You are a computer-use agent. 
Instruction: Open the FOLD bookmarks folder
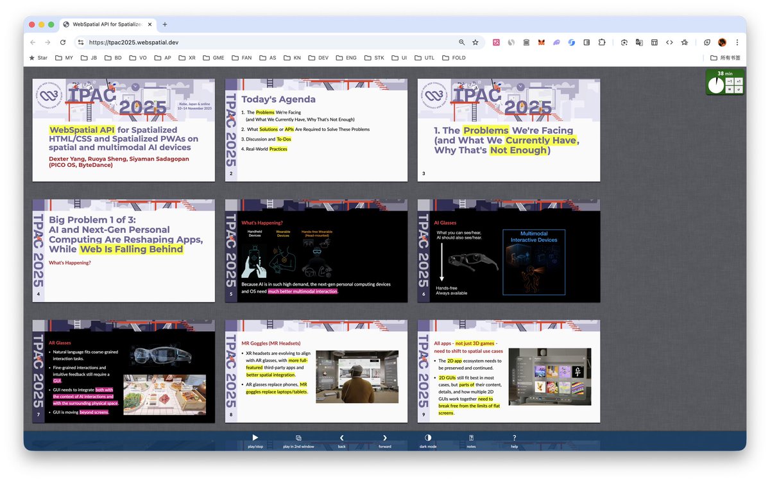pos(454,58)
